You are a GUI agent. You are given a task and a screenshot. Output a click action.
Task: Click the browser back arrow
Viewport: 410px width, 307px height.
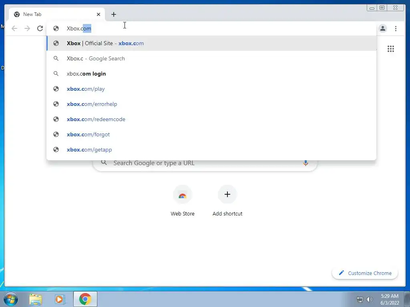[x=14, y=28]
